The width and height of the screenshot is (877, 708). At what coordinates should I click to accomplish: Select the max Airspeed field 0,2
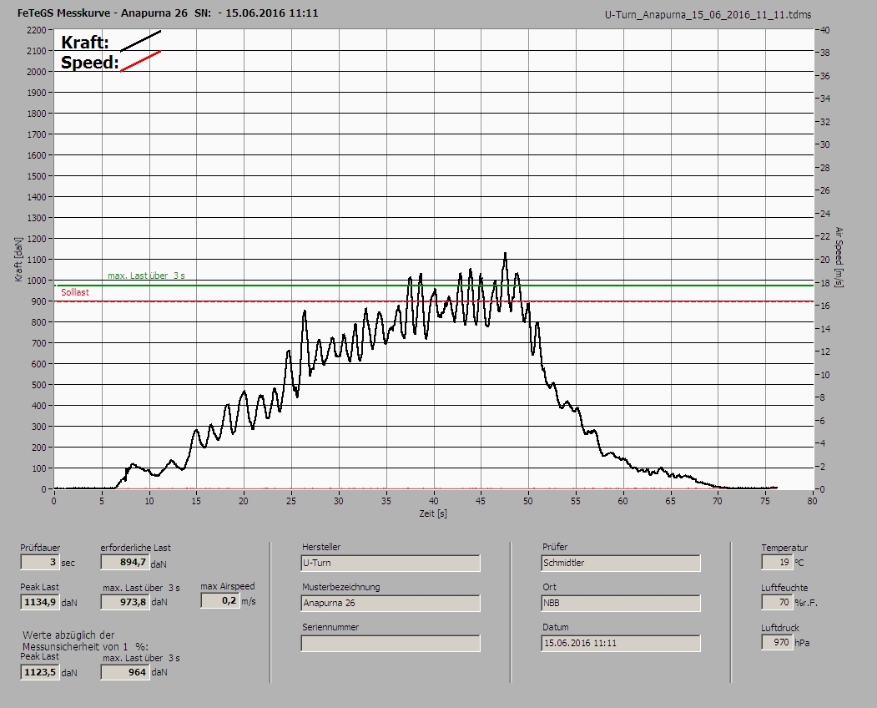(x=219, y=601)
